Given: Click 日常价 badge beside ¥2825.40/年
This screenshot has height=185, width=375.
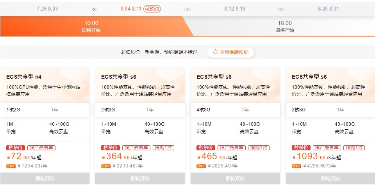Looking at the screenshot, I should point(201,166).
